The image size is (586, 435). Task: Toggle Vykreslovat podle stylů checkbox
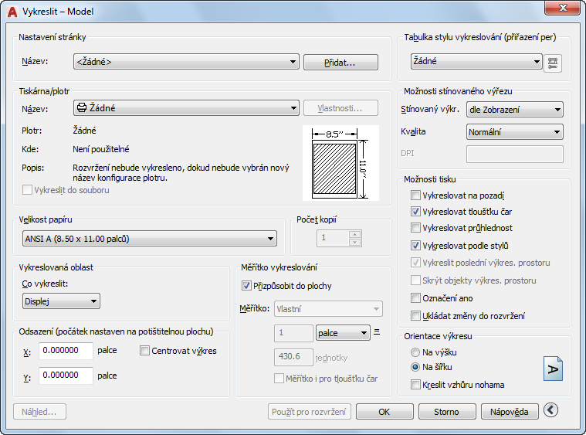pos(415,246)
